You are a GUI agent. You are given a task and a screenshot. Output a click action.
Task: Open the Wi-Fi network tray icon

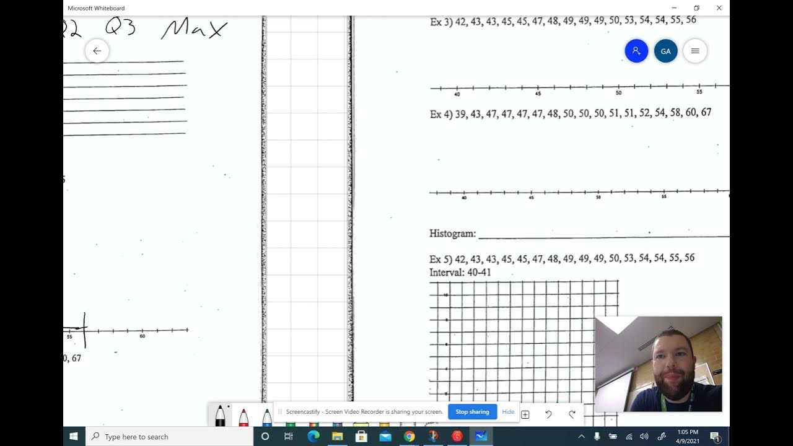(x=629, y=436)
